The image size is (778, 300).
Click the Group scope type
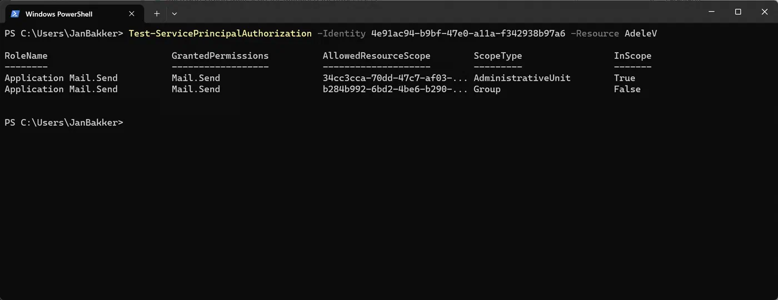(x=487, y=89)
